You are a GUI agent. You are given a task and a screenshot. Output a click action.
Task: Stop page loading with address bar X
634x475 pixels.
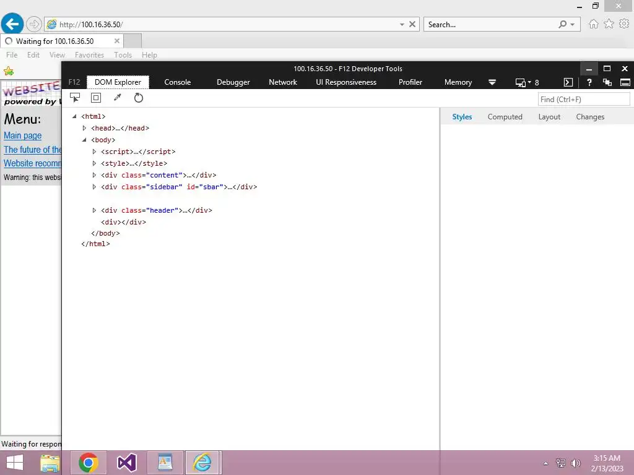pyautogui.click(x=412, y=24)
